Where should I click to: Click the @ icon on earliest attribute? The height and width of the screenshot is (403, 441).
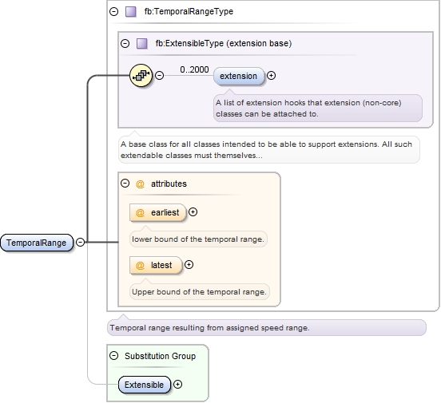tap(140, 213)
